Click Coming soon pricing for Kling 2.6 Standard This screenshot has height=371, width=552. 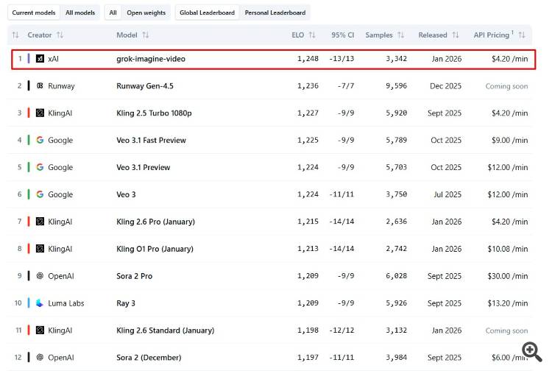point(506,331)
